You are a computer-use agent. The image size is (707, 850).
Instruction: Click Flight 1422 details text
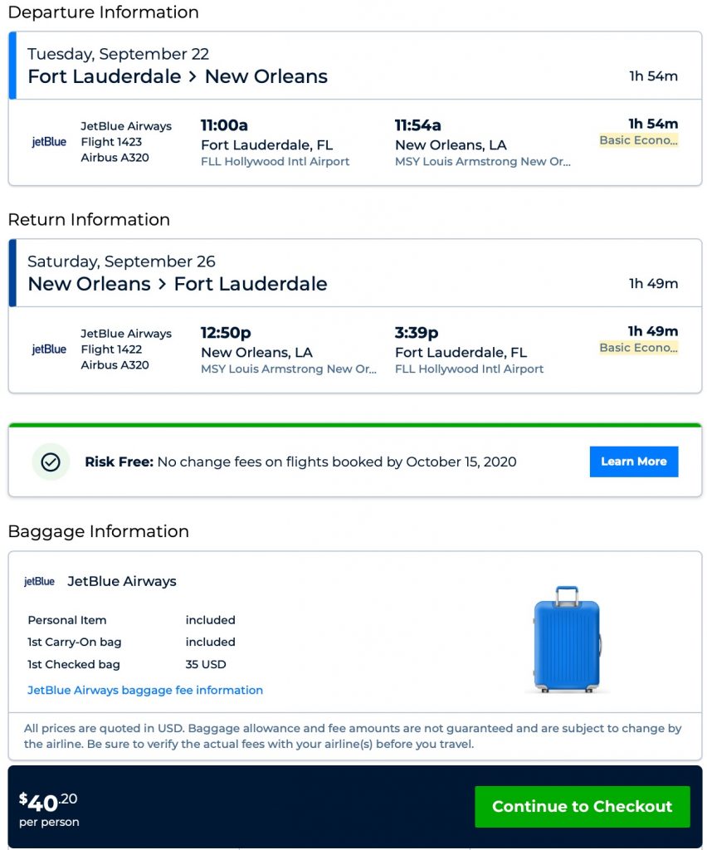pyautogui.click(x=111, y=349)
